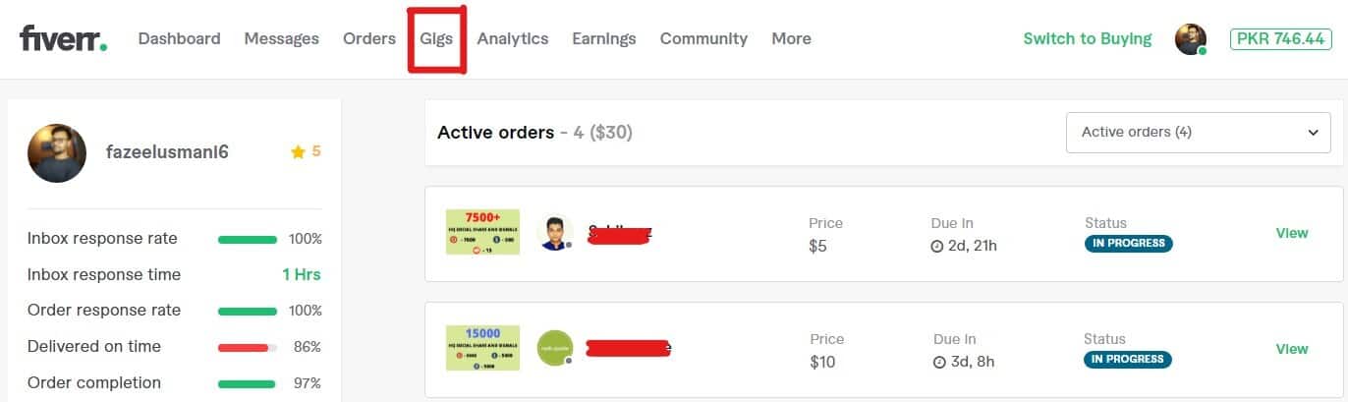Click the fiverr logo
Viewport: 1348px width, 402px height.
pyautogui.click(x=63, y=39)
